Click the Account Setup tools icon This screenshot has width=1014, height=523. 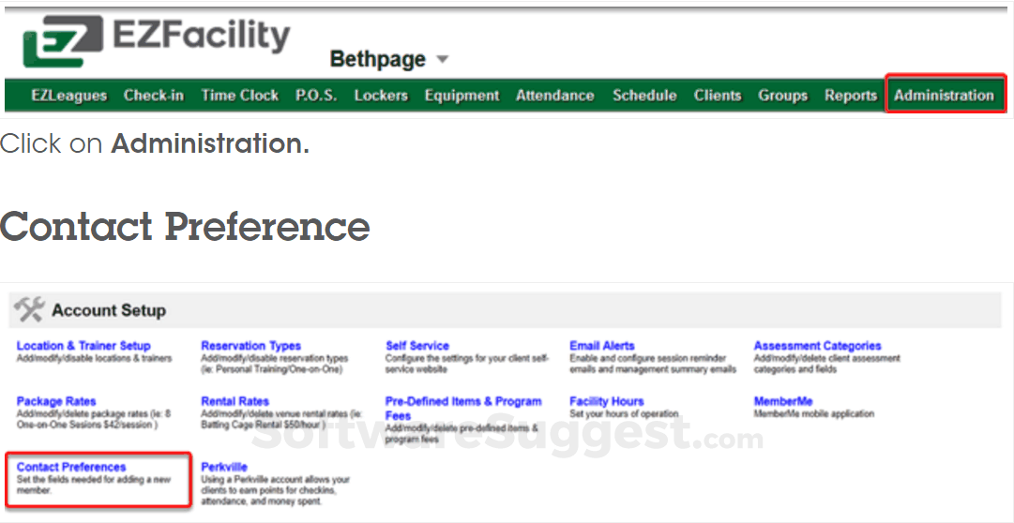[x=30, y=309]
